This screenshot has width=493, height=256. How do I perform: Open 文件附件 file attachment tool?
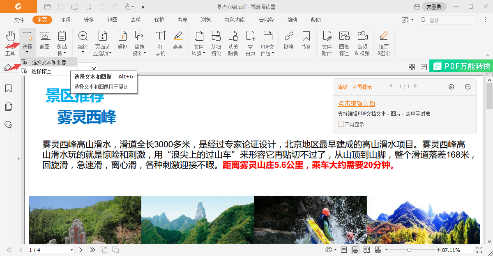tap(327, 41)
